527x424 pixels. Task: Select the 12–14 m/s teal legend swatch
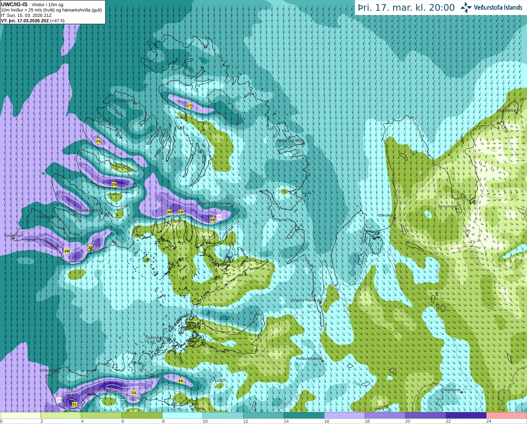(x=263, y=415)
